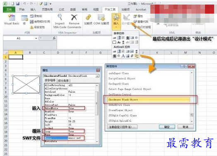This screenshot has height=156, width=217.
Task: Toggle Use Relative References (使用相对引用)
Action: click(40, 21)
